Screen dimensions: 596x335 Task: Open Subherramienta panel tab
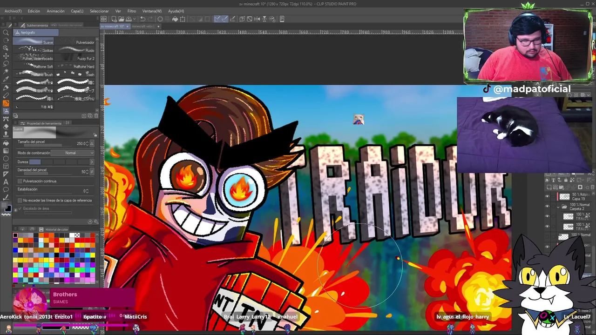coord(35,25)
